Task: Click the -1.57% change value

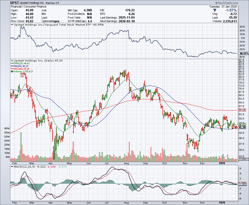Action: click(x=231, y=10)
